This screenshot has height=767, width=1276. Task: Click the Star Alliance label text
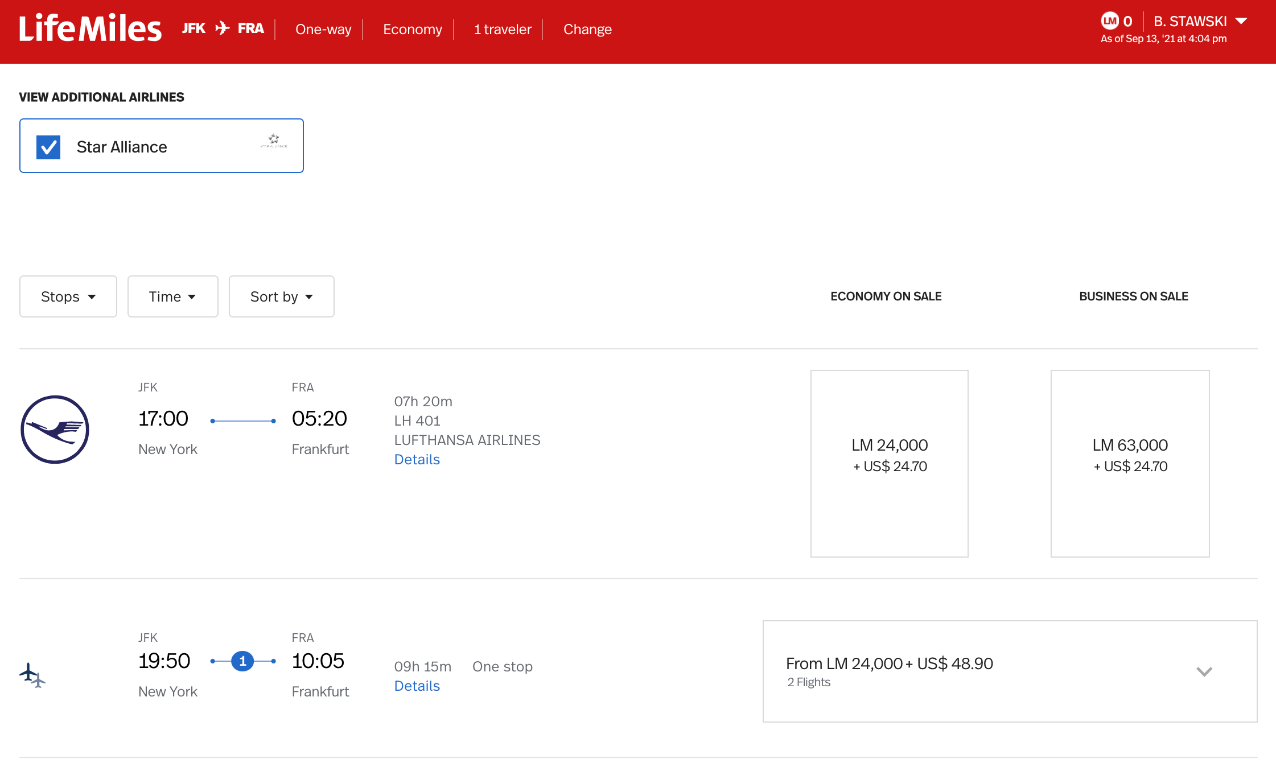(x=122, y=147)
